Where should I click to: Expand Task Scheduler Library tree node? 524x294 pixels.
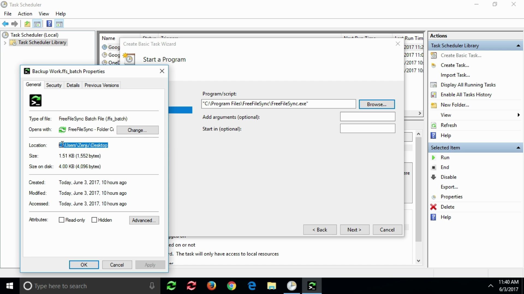click(5, 43)
